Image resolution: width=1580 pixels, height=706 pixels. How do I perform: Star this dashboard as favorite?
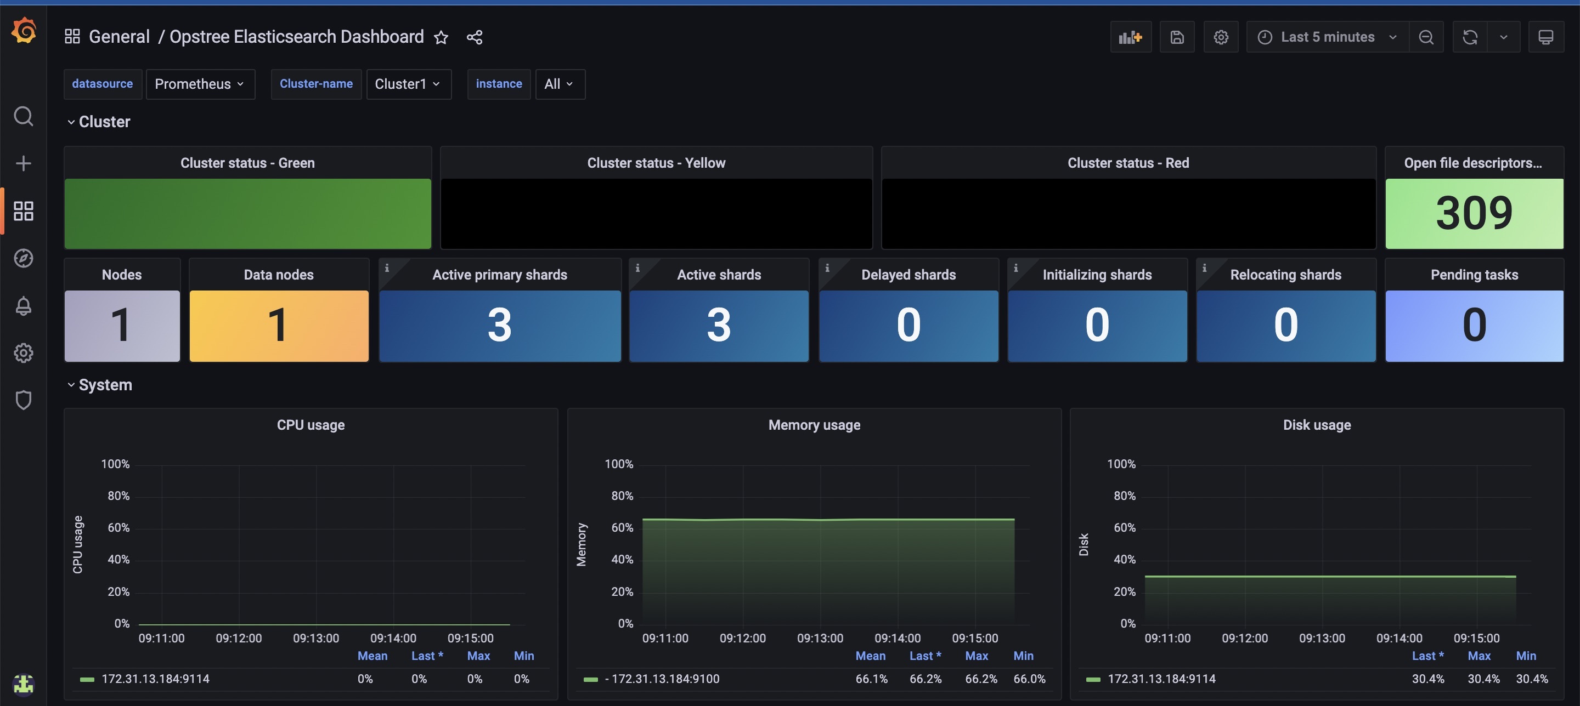441,37
